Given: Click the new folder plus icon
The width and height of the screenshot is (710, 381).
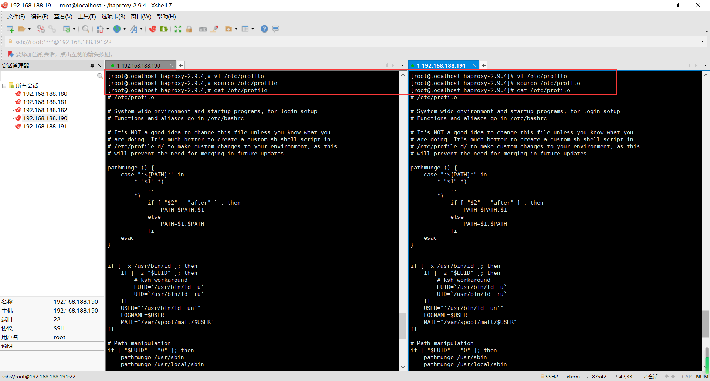Looking at the screenshot, I should pos(229,29).
